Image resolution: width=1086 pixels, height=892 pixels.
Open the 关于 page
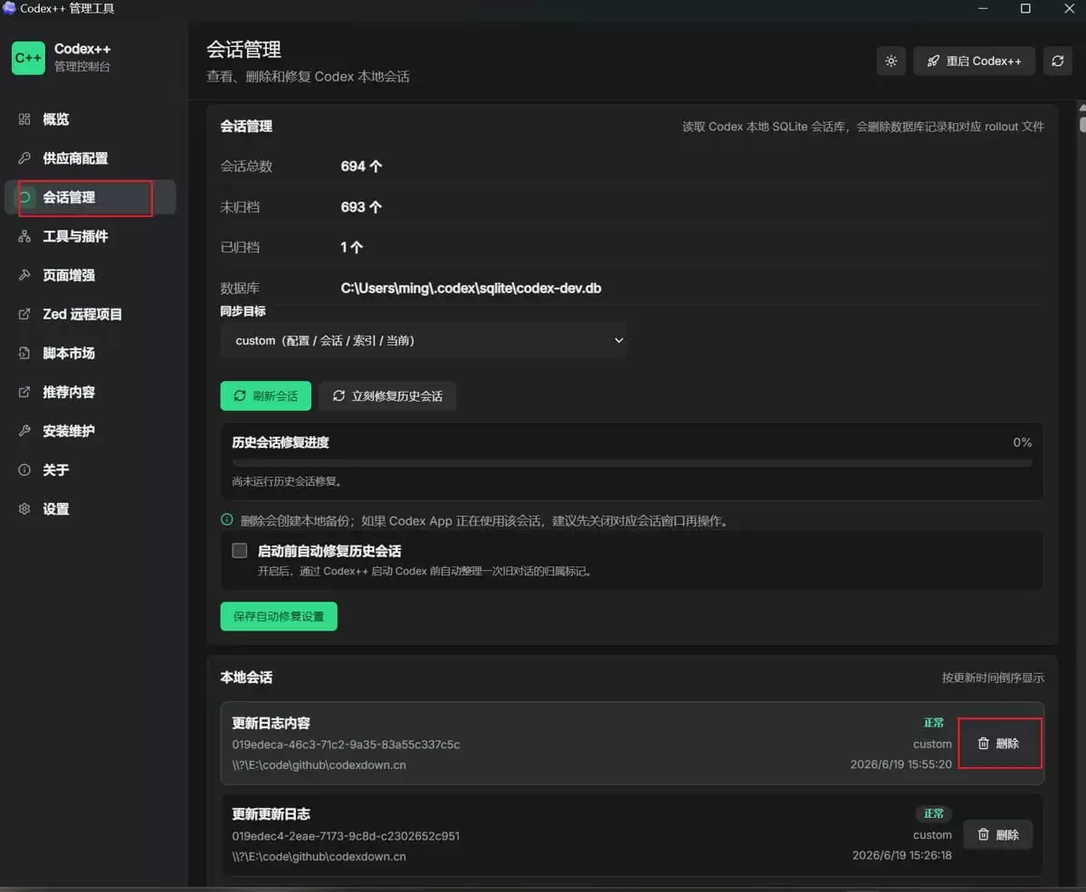[x=90, y=470]
